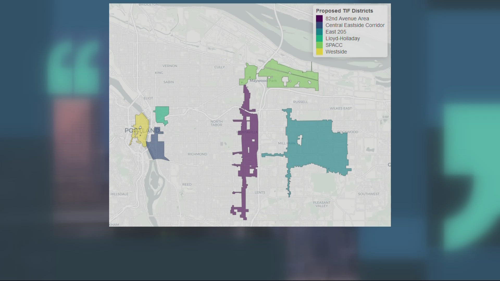Click the MILL PARK neighborhood label
This screenshot has width=500, height=281.
(x=287, y=143)
